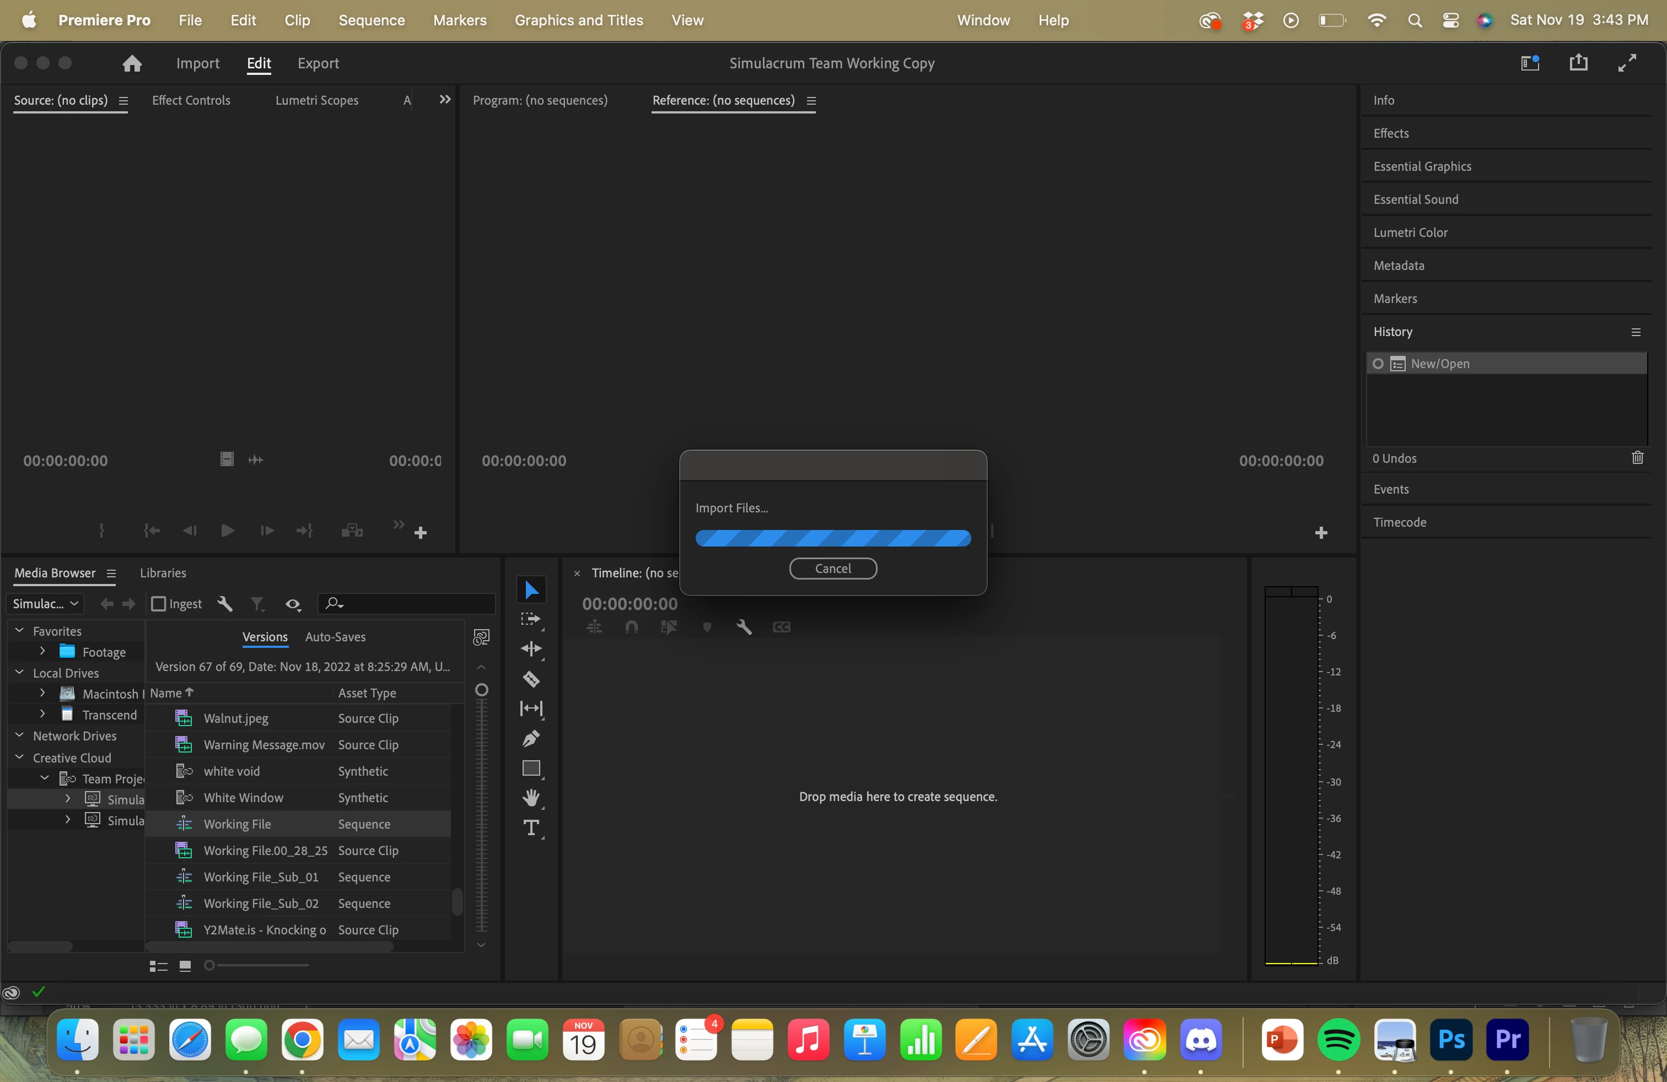Toggle the eye icon in Media Browser

click(293, 604)
